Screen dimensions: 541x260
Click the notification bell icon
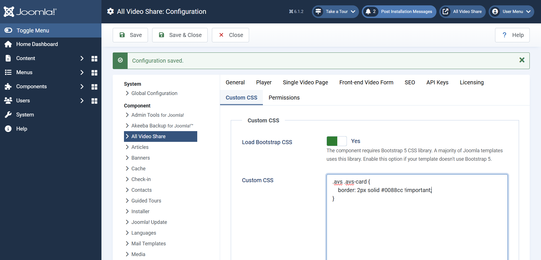[x=368, y=12]
